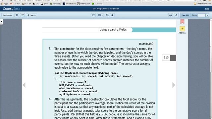The image size is (212, 119).
Task: Open the Search tool
Action: (31, 15)
